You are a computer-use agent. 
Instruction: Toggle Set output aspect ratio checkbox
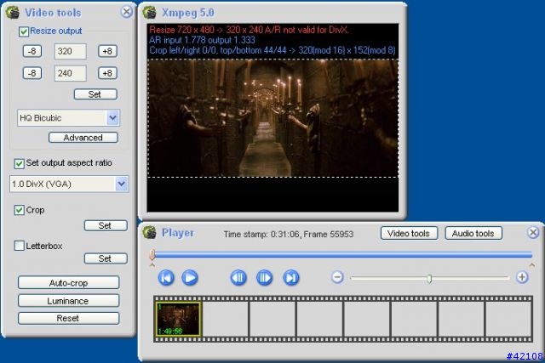[x=19, y=163]
